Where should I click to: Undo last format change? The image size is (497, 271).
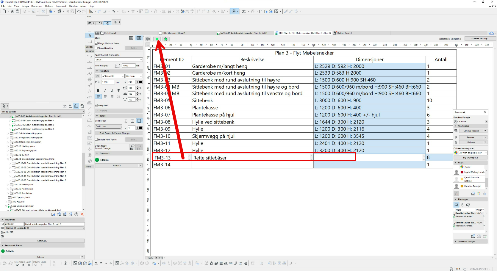click(x=132, y=147)
